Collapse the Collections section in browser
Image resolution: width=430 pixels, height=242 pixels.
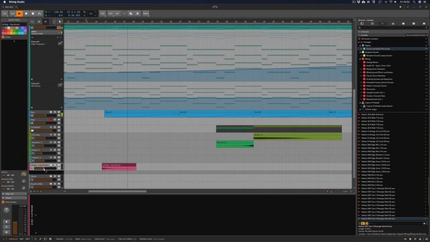pos(359,32)
